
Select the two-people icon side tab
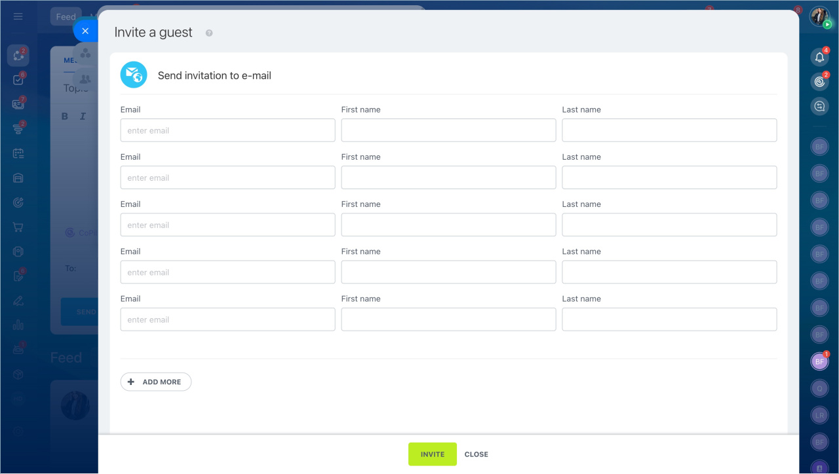point(85,79)
